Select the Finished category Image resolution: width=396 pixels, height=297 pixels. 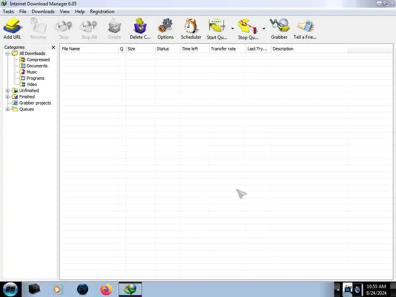(27, 97)
